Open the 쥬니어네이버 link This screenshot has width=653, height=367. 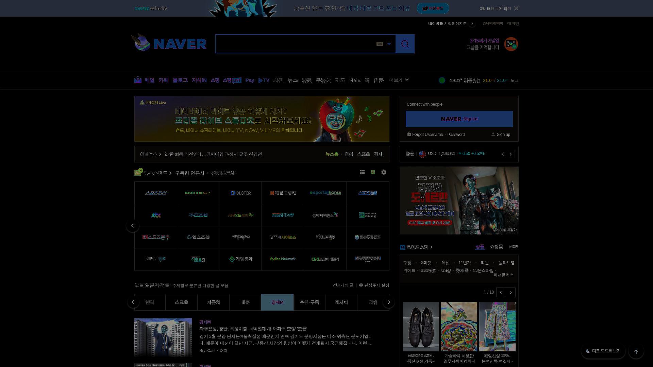coord(492,23)
